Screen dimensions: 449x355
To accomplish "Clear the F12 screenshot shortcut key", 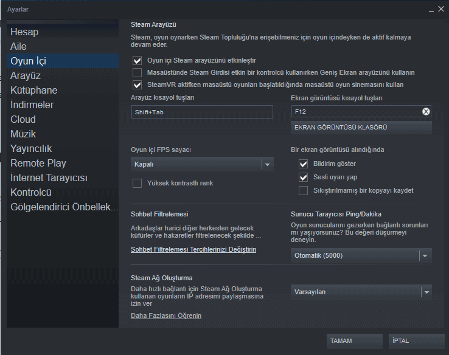I will pyautogui.click(x=426, y=111).
